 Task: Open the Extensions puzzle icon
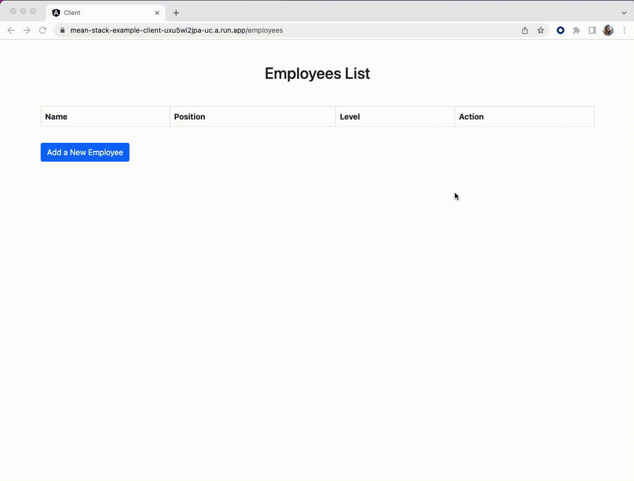[576, 30]
